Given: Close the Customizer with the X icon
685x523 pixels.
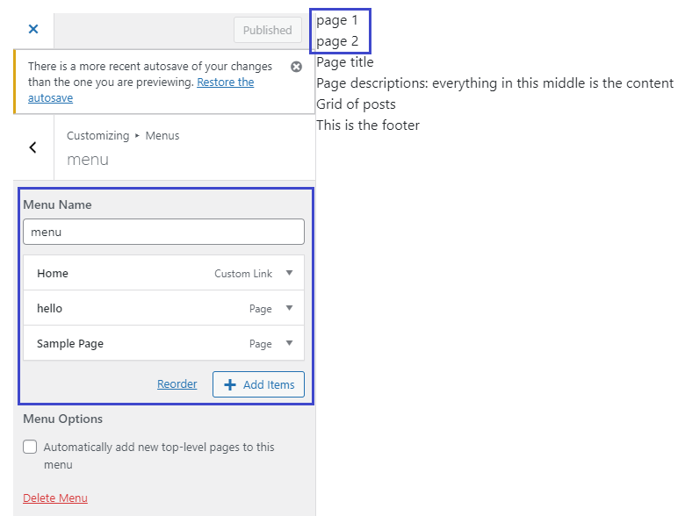Looking at the screenshot, I should tap(33, 29).
